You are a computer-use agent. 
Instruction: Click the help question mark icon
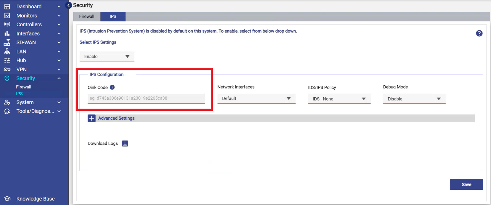(x=479, y=33)
